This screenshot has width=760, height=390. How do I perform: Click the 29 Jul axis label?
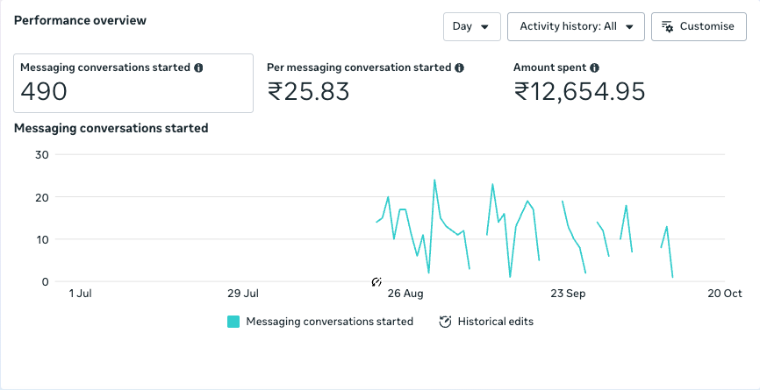coord(243,294)
